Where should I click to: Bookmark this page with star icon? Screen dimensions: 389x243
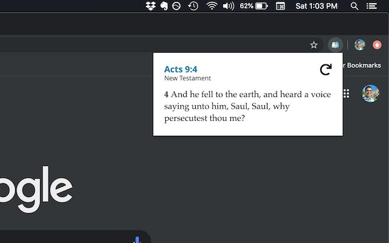(x=314, y=45)
